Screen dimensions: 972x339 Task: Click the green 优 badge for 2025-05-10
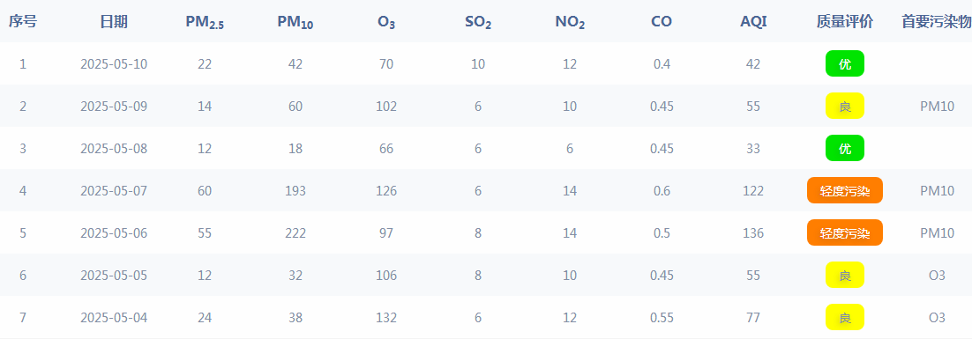point(844,63)
